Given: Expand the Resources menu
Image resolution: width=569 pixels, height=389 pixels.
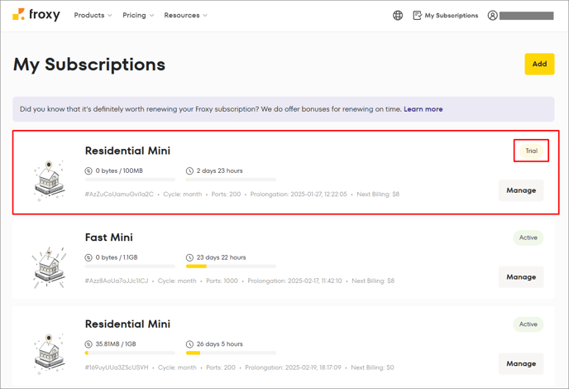Looking at the screenshot, I should (x=186, y=15).
